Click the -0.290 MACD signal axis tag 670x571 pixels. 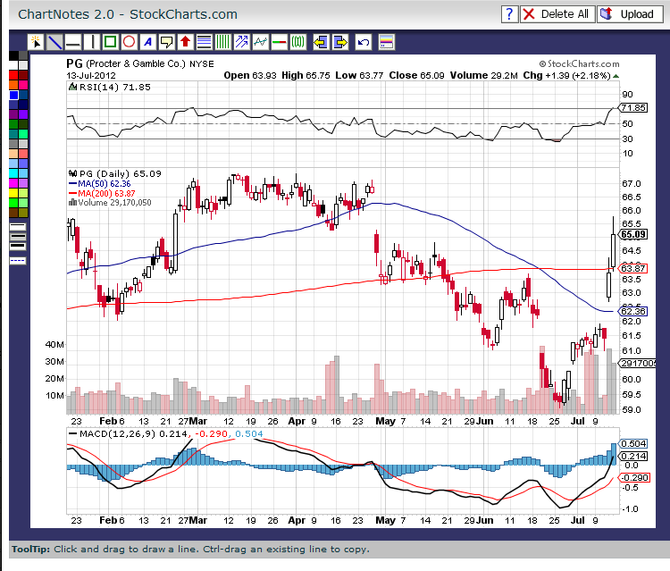click(634, 477)
